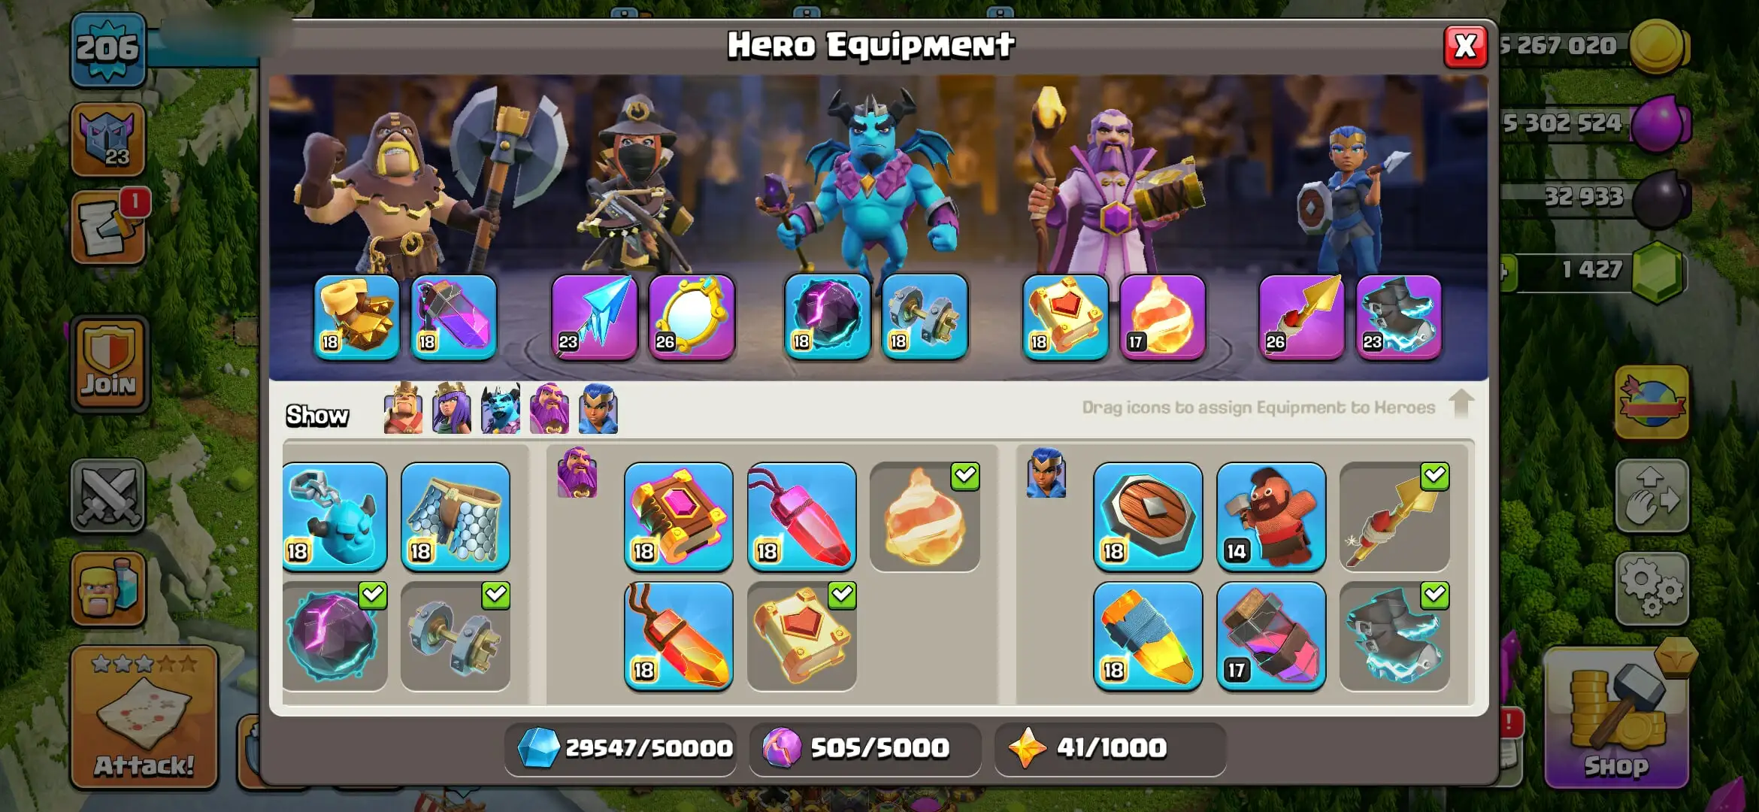The height and width of the screenshot is (812, 1759).
Task: Select the level 18 blue Henchmen puppet
Action: point(335,517)
